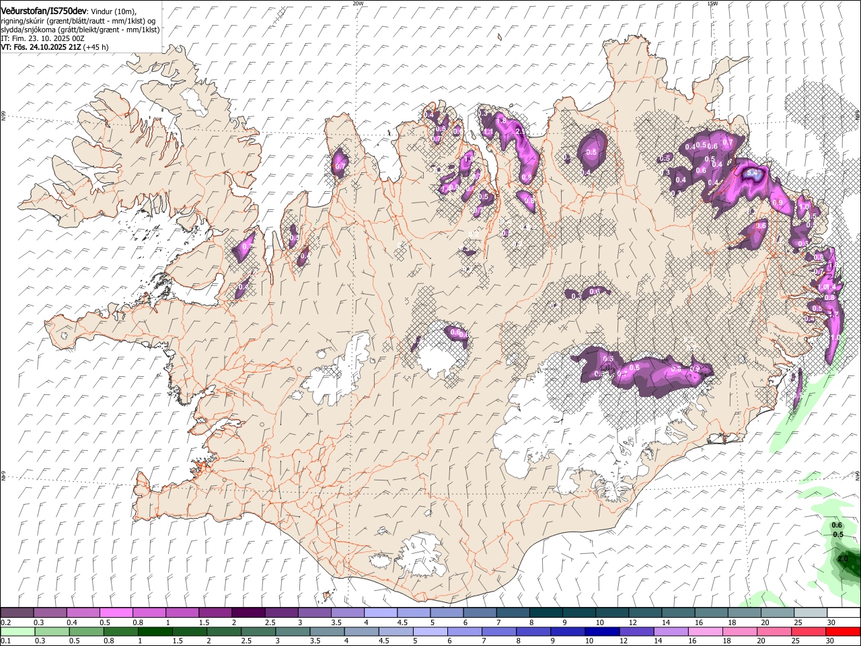Choose the lower legend swatch labeled 20
Screen dimensions: 861x646
coord(774,632)
